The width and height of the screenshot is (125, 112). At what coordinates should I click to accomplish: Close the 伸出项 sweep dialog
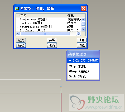[84, 9]
